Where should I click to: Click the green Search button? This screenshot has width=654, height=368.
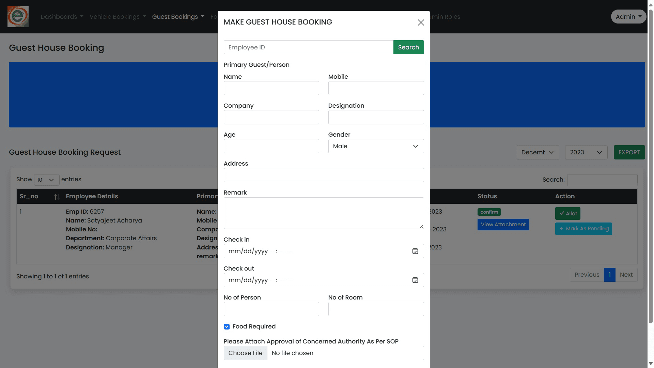coord(408,47)
